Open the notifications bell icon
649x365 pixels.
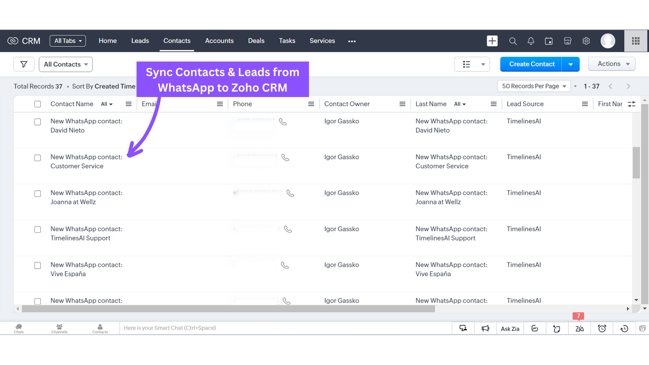pyautogui.click(x=531, y=41)
